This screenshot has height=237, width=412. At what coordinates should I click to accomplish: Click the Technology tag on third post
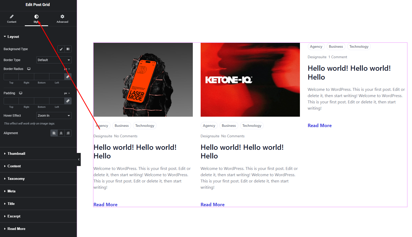click(x=359, y=47)
